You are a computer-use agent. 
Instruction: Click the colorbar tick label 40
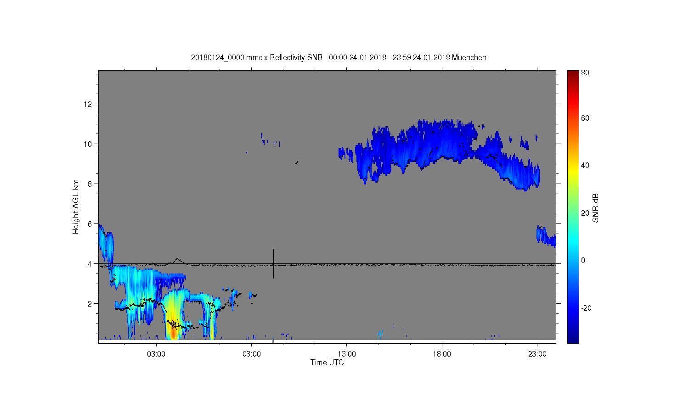585,165
